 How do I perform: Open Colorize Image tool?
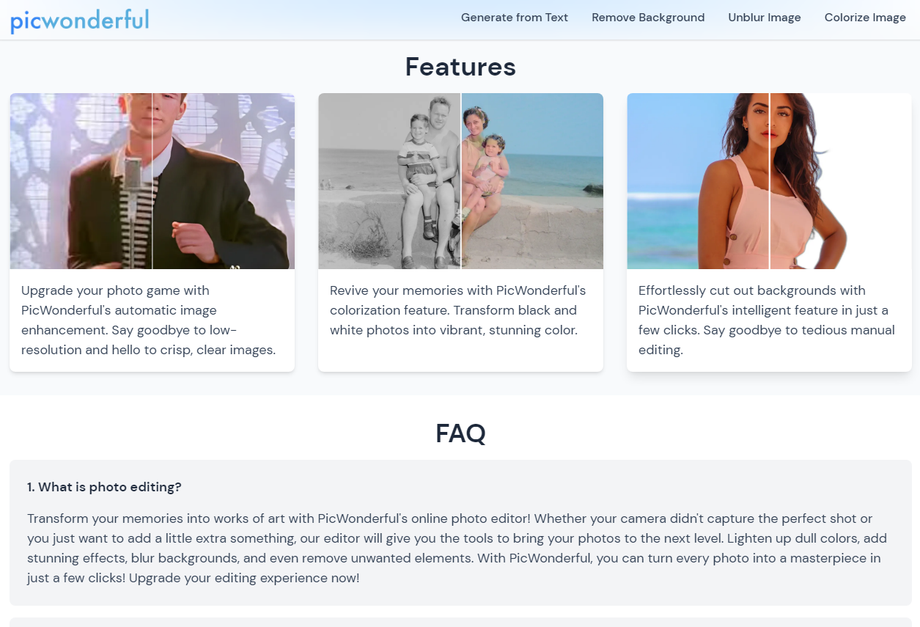[x=865, y=18]
